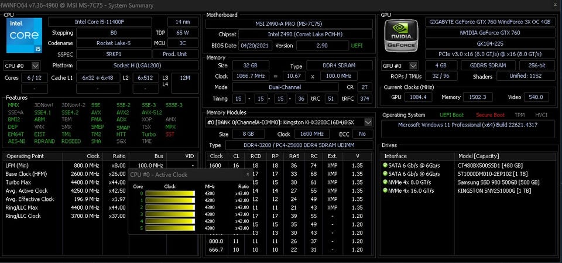This screenshot has width=562, height=263.
Task: Click the red SST feature indicator
Action: 170,134
